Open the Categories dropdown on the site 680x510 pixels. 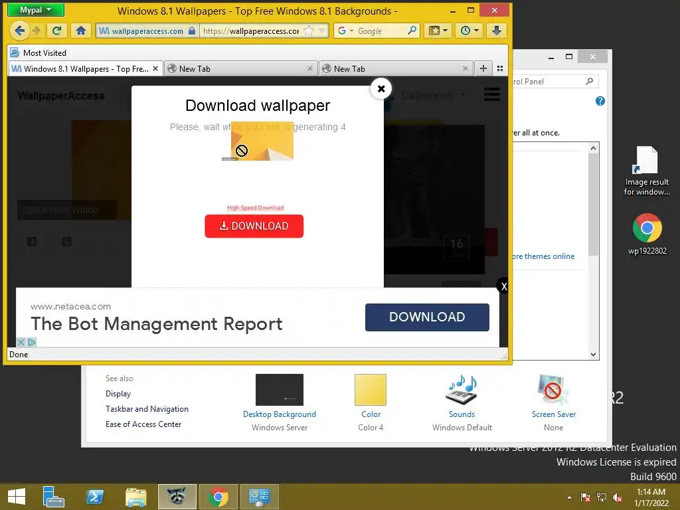click(432, 96)
